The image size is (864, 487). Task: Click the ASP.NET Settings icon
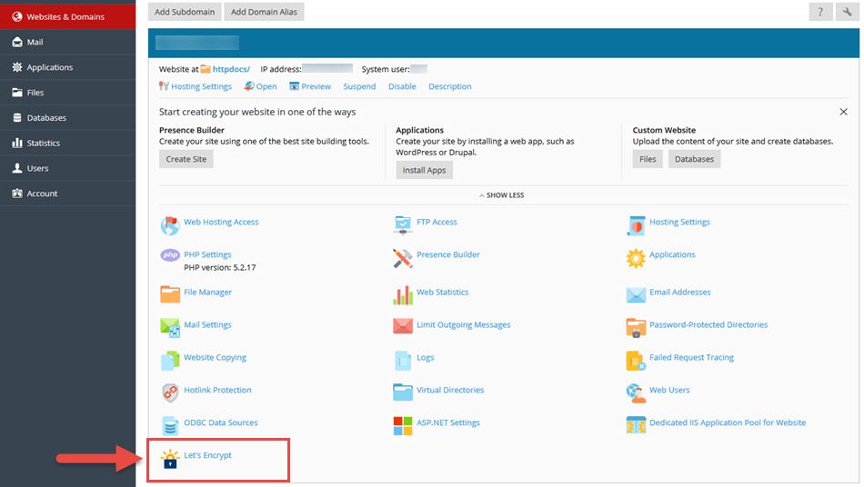point(403,424)
